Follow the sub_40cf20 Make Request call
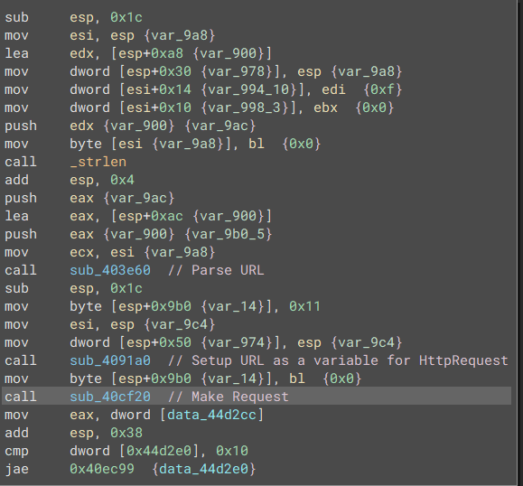523x486 pixels. pyautogui.click(x=110, y=397)
